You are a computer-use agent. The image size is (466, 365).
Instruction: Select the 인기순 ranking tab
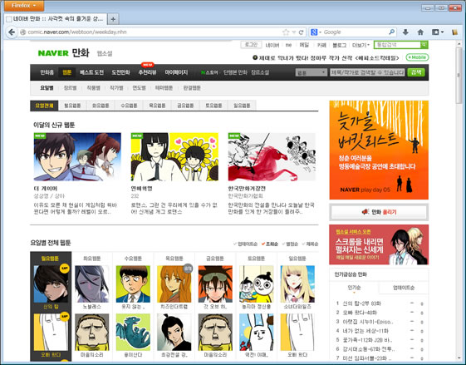click(354, 288)
